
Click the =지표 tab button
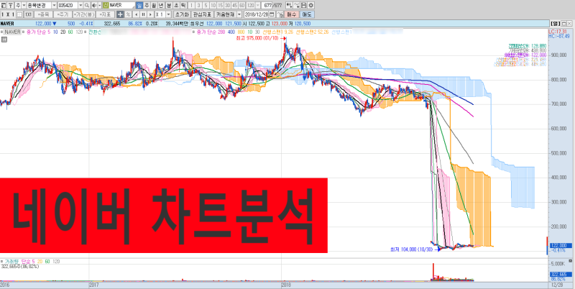pyautogui.click(x=105, y=14)
